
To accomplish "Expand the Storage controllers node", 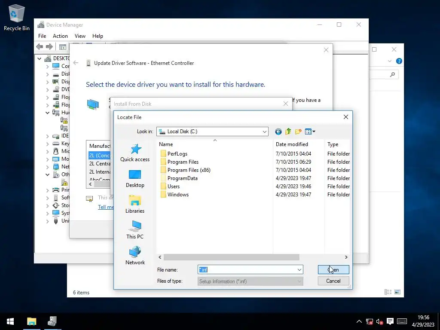I will [47, 206].
